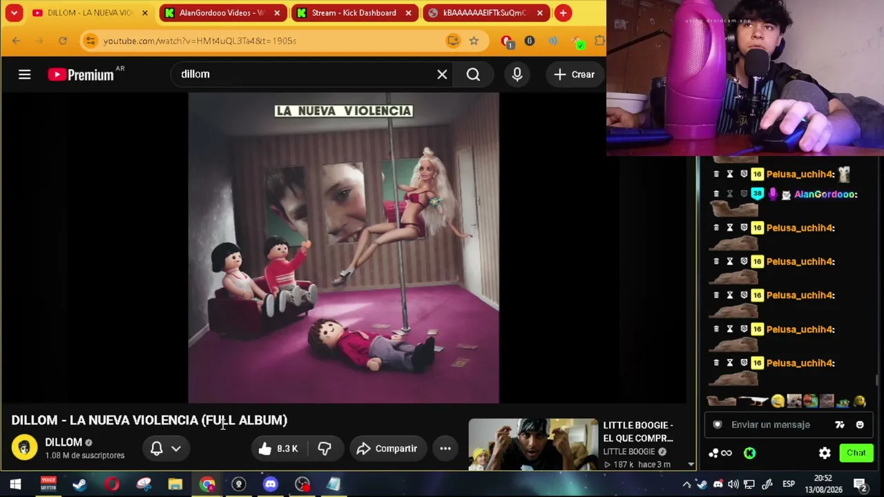The width and height of the screenshot is (884, 497).
Task: Open the clock showing 20:52
Action: tap(823, 484)
